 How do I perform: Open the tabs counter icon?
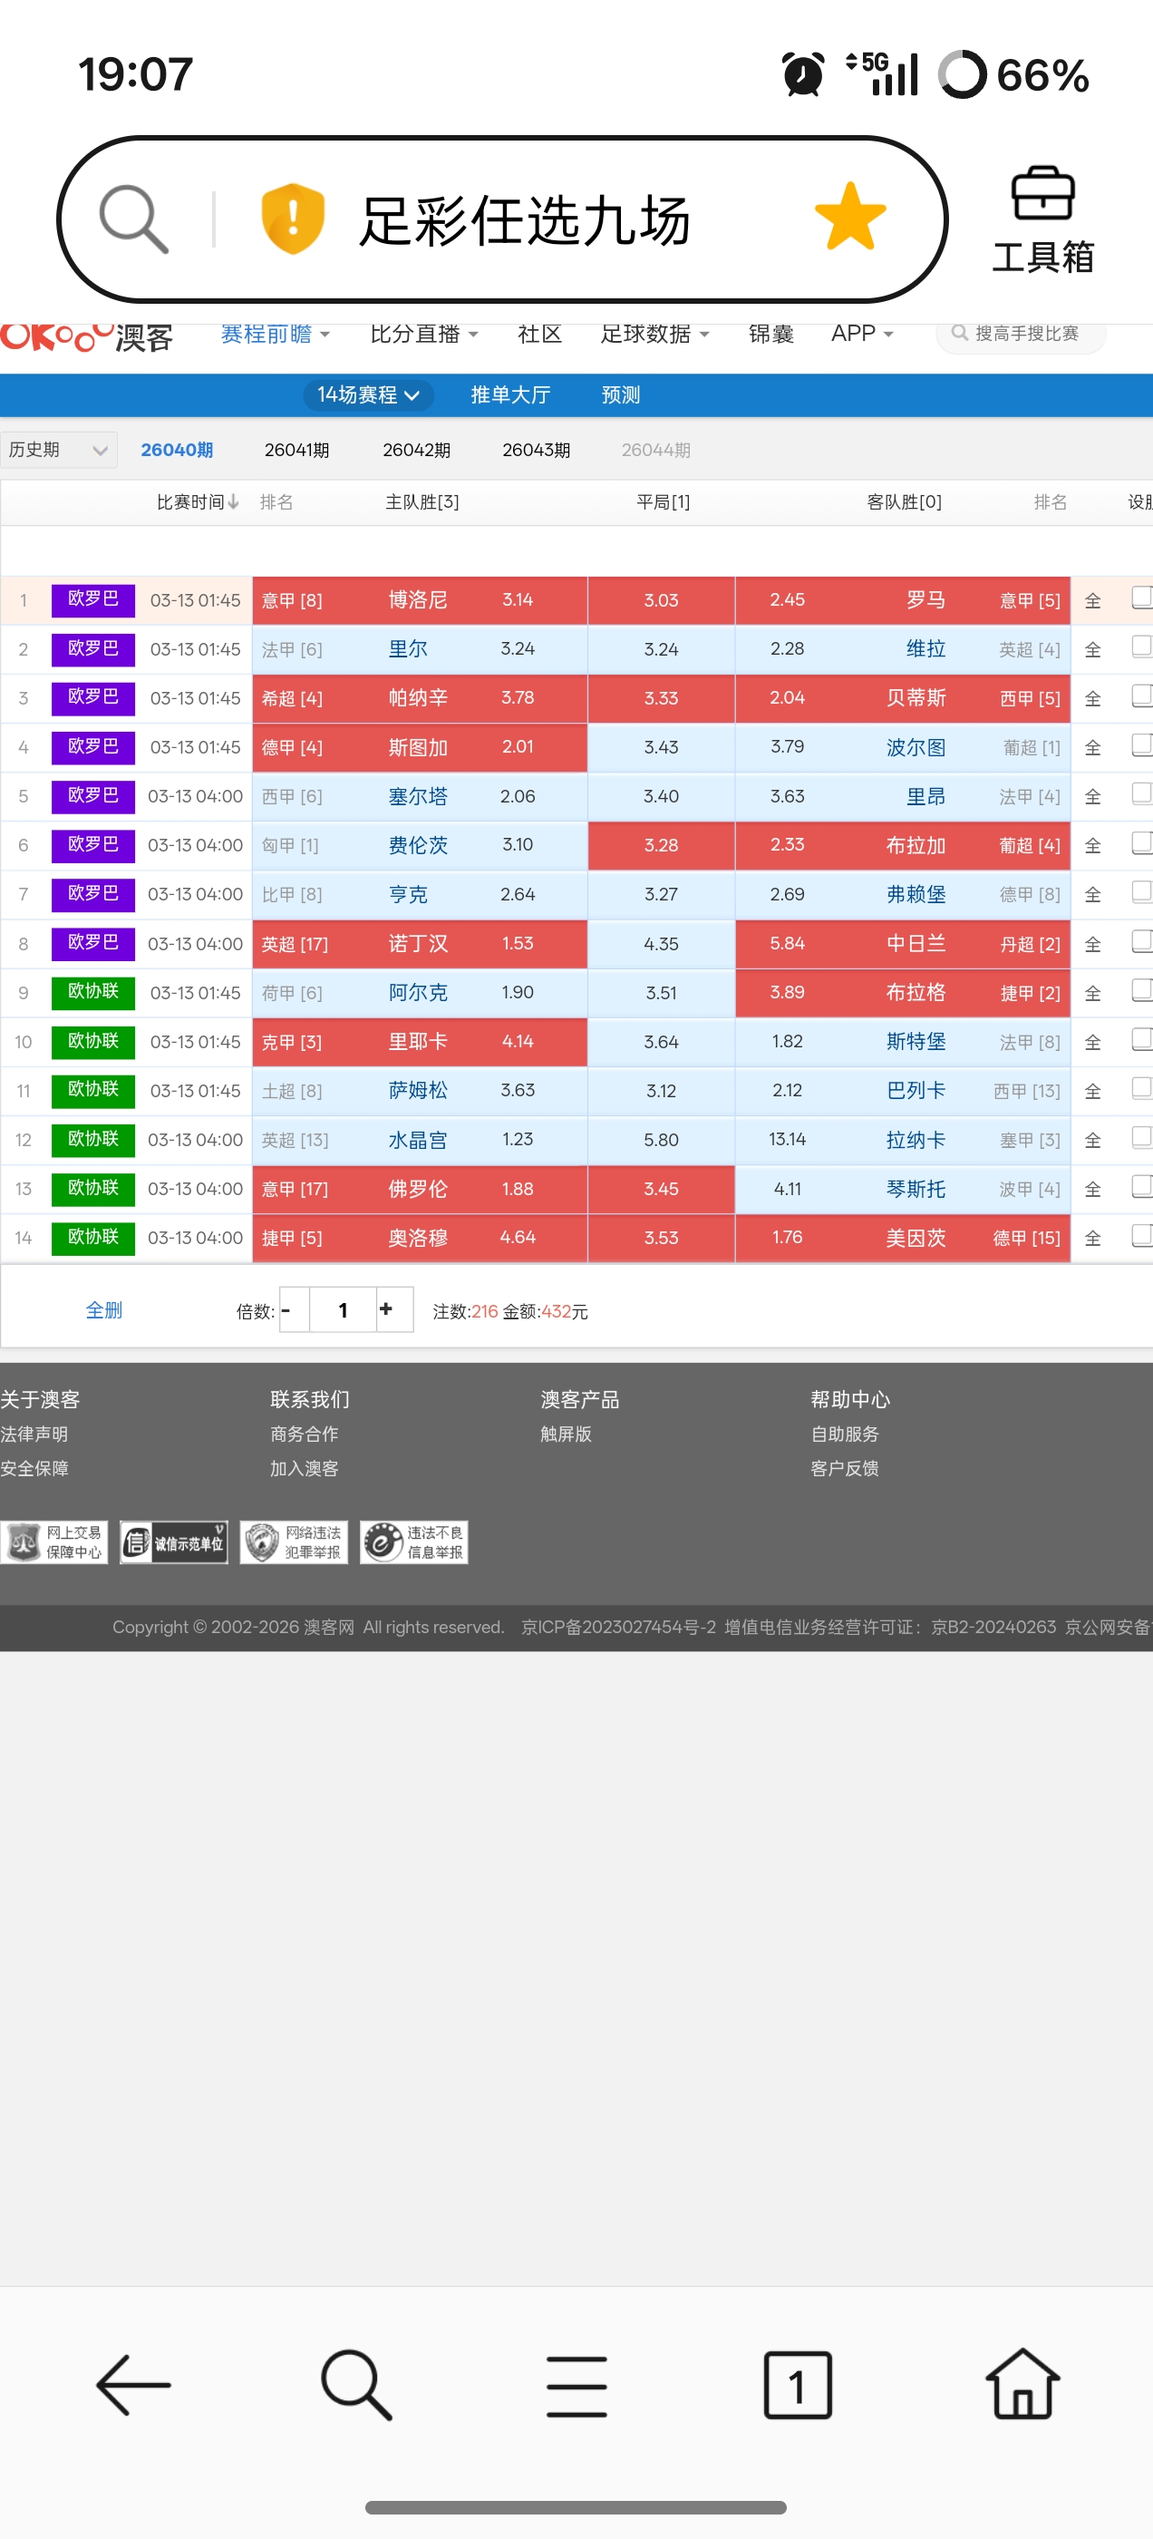[x=798, y=2385]
